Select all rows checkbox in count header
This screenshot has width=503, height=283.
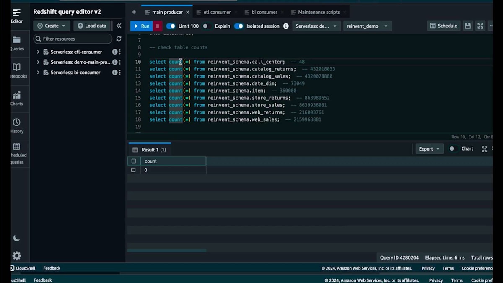point(134,161)
